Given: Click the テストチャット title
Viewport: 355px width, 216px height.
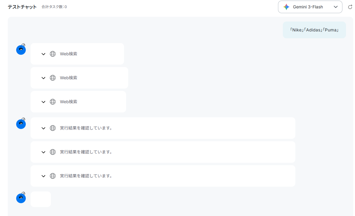Looking at the screenshot, I should pos(22,7).
